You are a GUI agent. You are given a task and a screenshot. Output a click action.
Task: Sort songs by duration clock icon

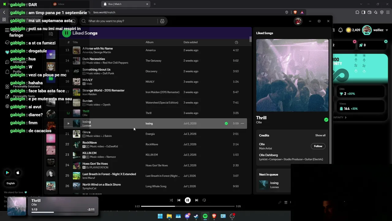(x=236, y=42)
